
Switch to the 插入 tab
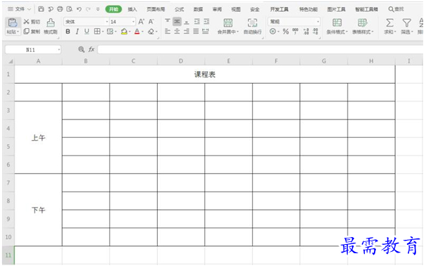coord(132,9)
